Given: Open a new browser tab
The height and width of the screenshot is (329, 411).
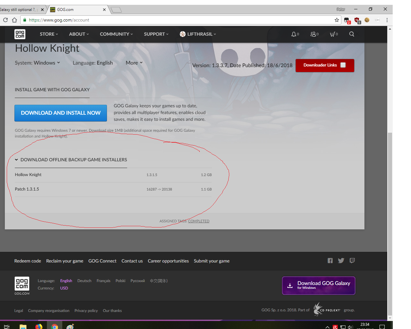Looking at the screenshot, I should pyautogui.click(x=116, y=10).
